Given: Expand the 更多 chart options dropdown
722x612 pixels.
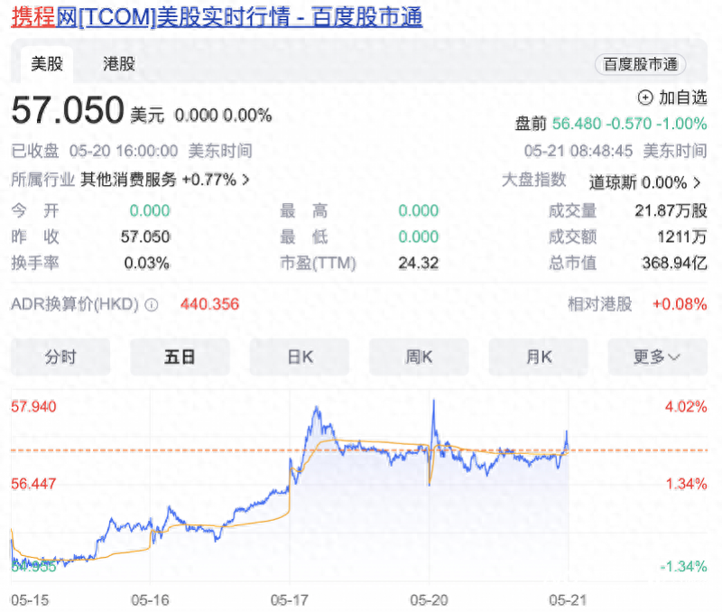Looking at the screenshot, I should coord(657,357).
